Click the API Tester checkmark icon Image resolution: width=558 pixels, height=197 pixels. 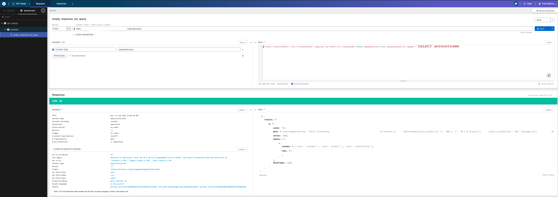click(x=14, y=4)
